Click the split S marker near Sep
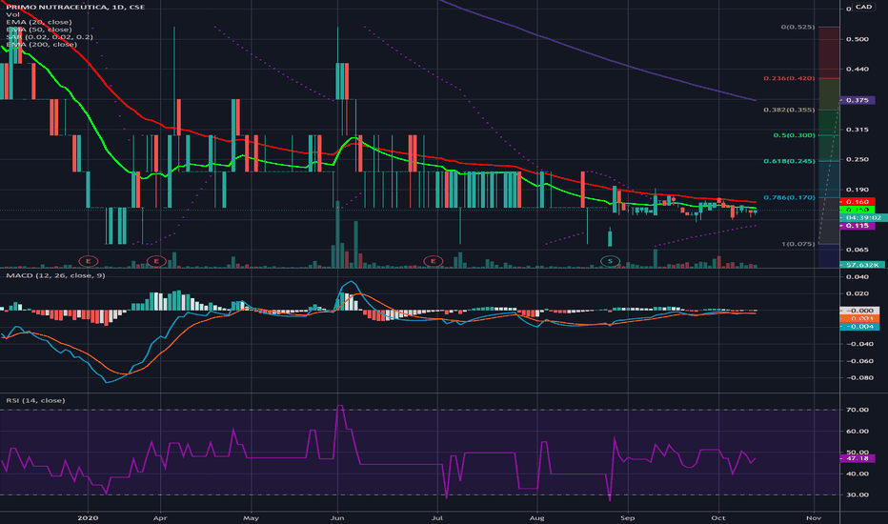Screen dimensions: 888x524 point(610,261)
